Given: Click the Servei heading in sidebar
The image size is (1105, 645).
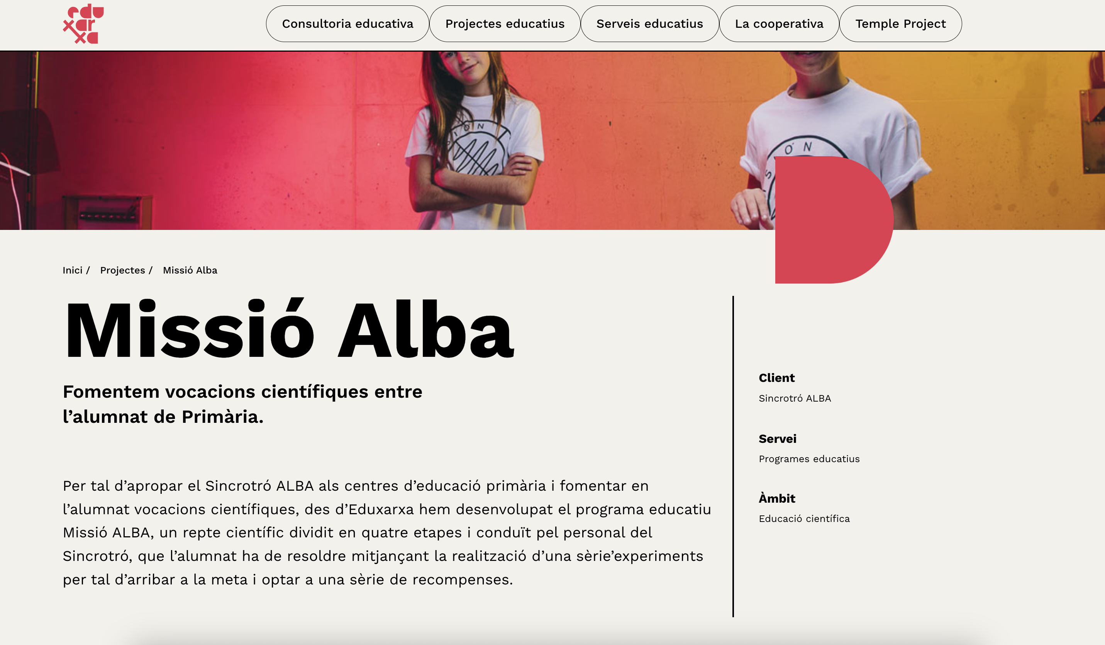Looking at the screenshot, I should [x=778, y=439].
